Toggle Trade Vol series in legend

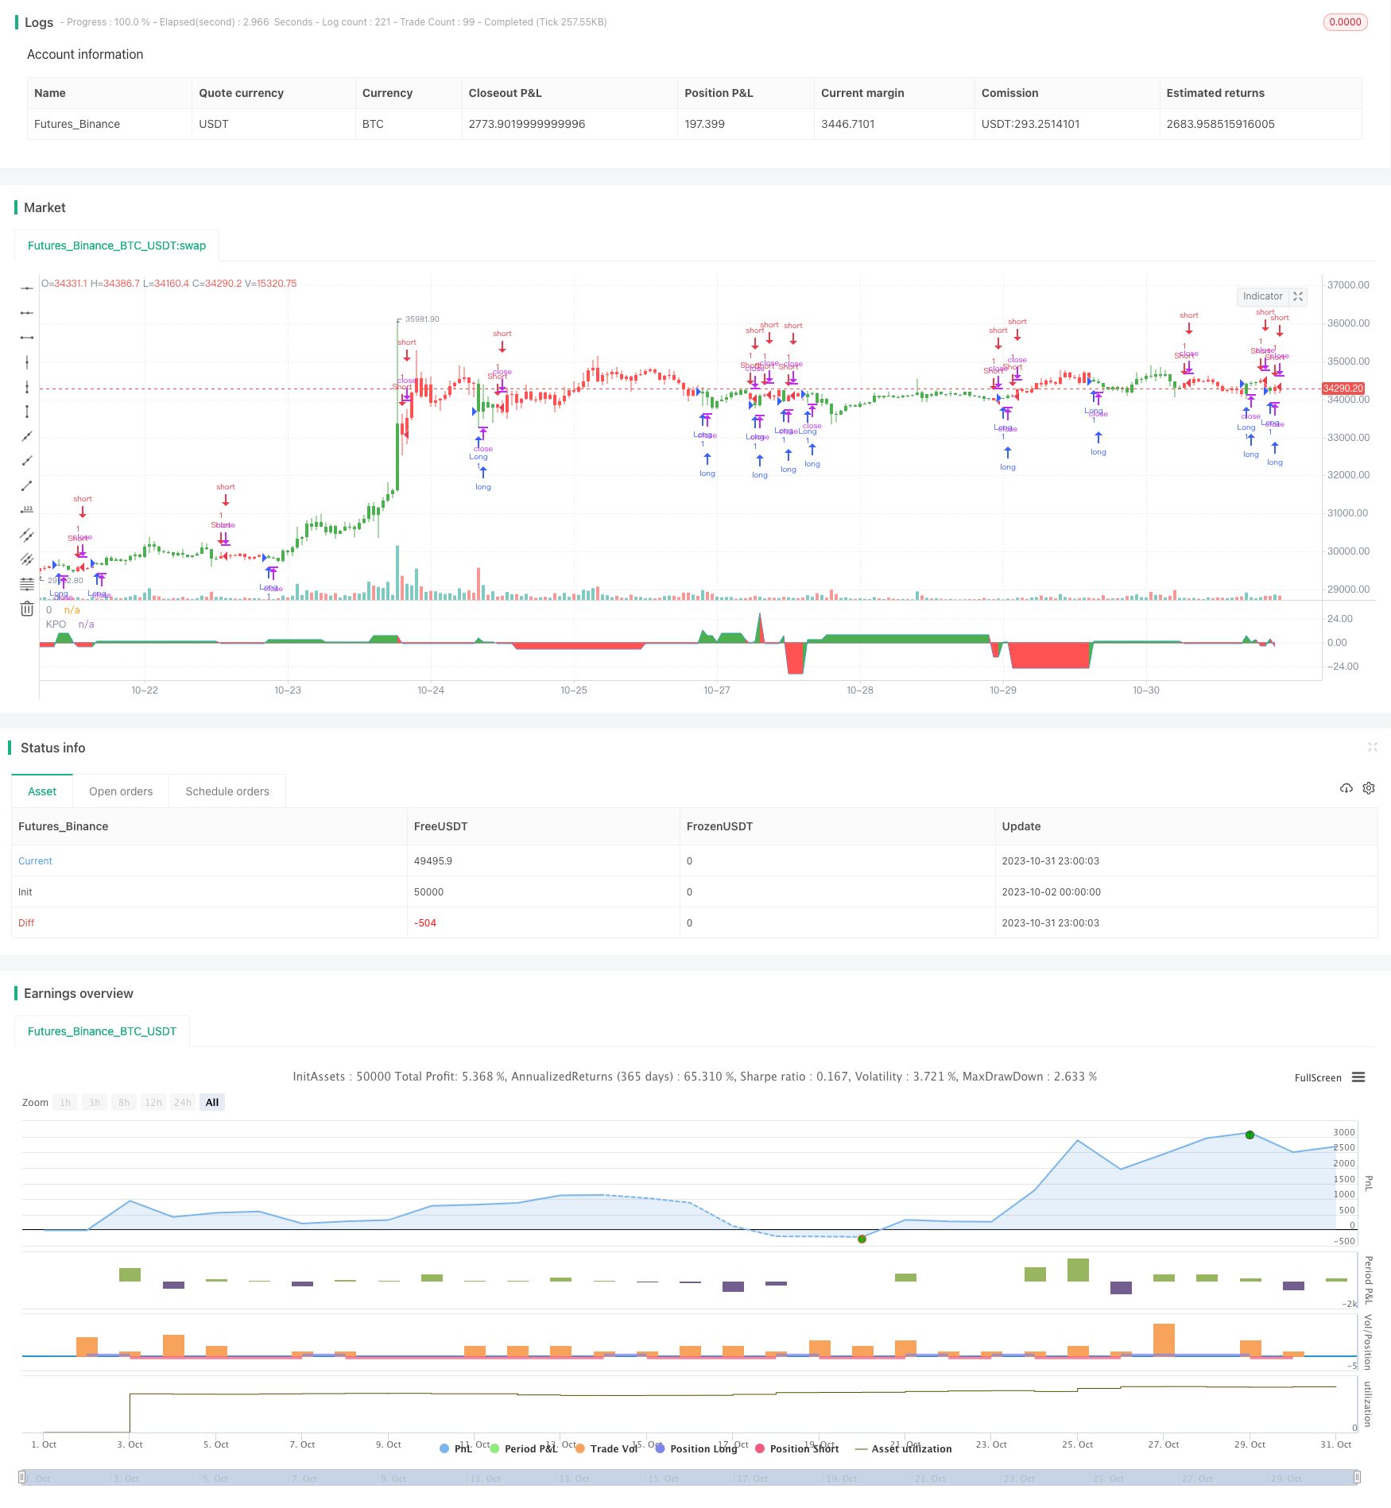pyautogui.click(x=606, y=1448)
